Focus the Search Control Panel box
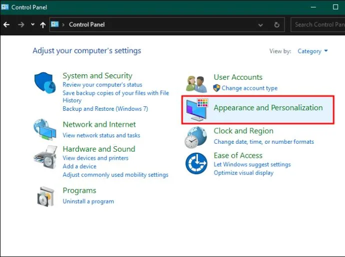Image resolution: width=345 pixels, height=257 pixels. (318, 24)
